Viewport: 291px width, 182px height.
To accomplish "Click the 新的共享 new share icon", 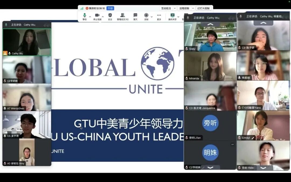I will click(x=172, y=15).
